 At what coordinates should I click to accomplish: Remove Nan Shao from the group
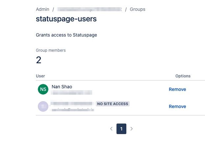[177, 89]
